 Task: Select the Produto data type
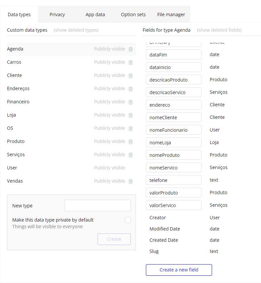pyautogui.click(x=16, y=141)
